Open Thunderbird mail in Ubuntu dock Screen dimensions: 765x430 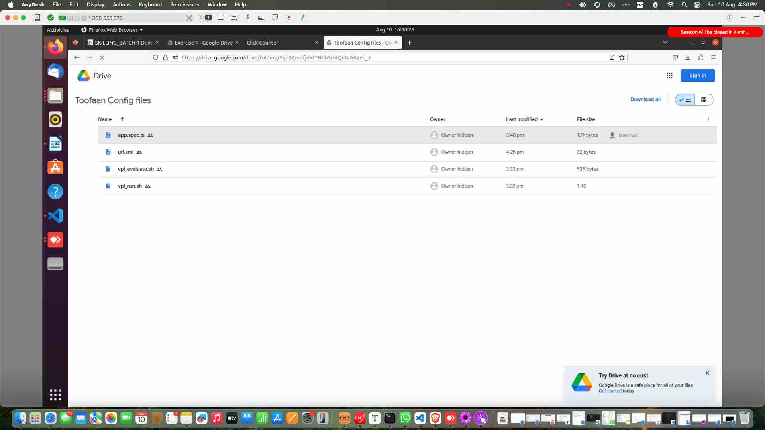(55, 72)
